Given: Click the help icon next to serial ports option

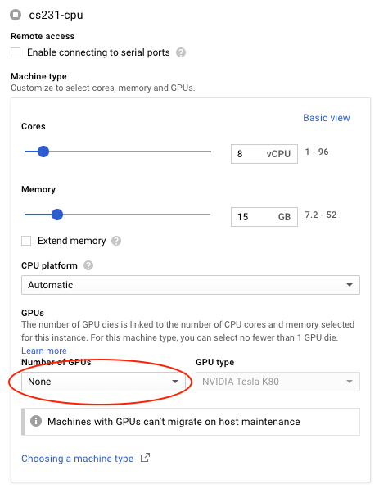Looking at the screenshot, I should coord(181,52).
